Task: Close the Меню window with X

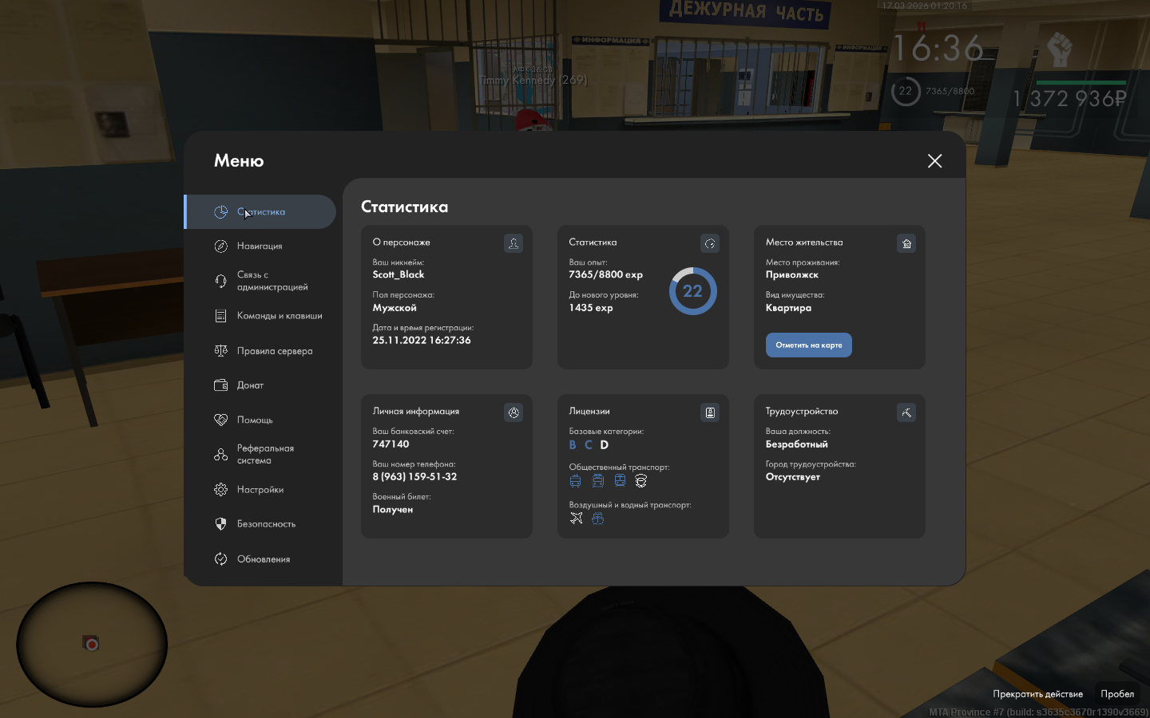Action: [934, 161]
